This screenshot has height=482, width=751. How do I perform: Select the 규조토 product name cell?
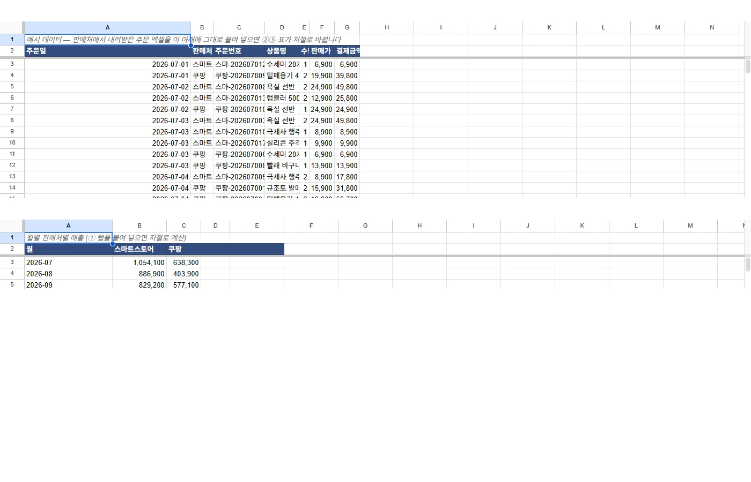pyautogui.click(x=282, y=188)
